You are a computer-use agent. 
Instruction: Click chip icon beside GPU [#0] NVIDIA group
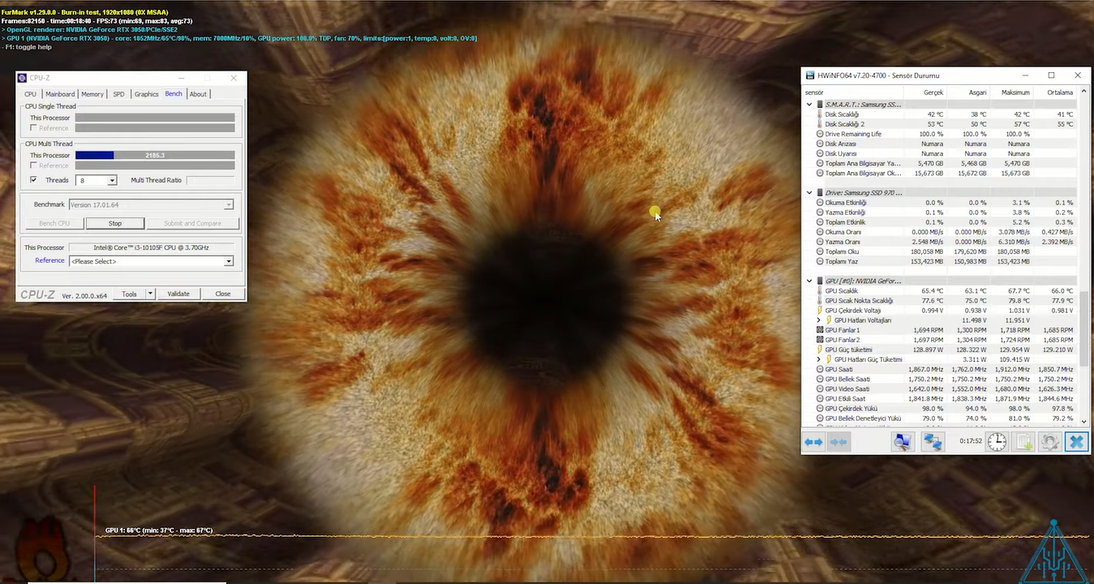(820, 281)
